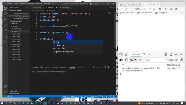Stop page loading in Edge
This screenshot has height=105, width=186.
point(126,9)
